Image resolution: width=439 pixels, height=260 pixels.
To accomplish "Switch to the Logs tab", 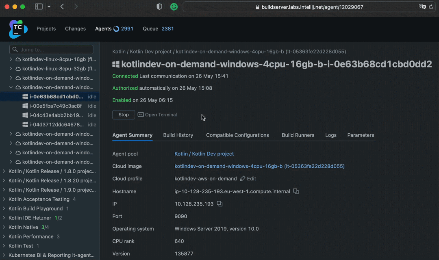I will (x=330, y=135).
